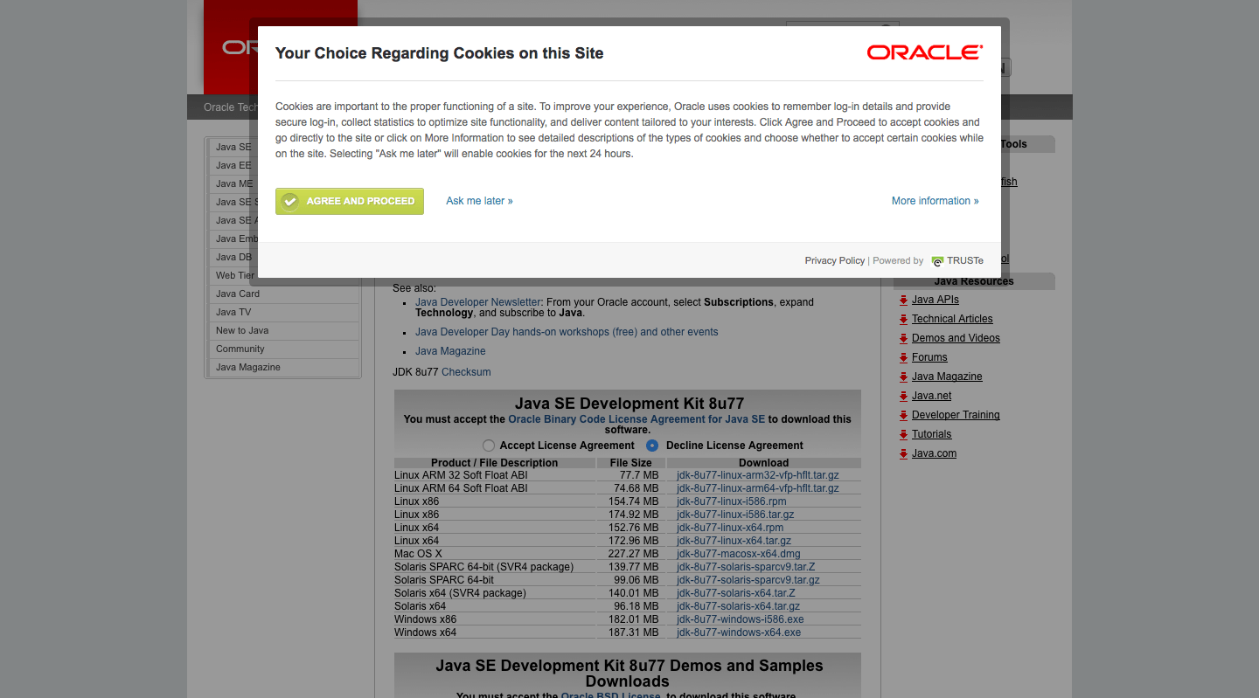
Task: Download jdk-8u77-macosx-x64.dmg
Action: 739,554
